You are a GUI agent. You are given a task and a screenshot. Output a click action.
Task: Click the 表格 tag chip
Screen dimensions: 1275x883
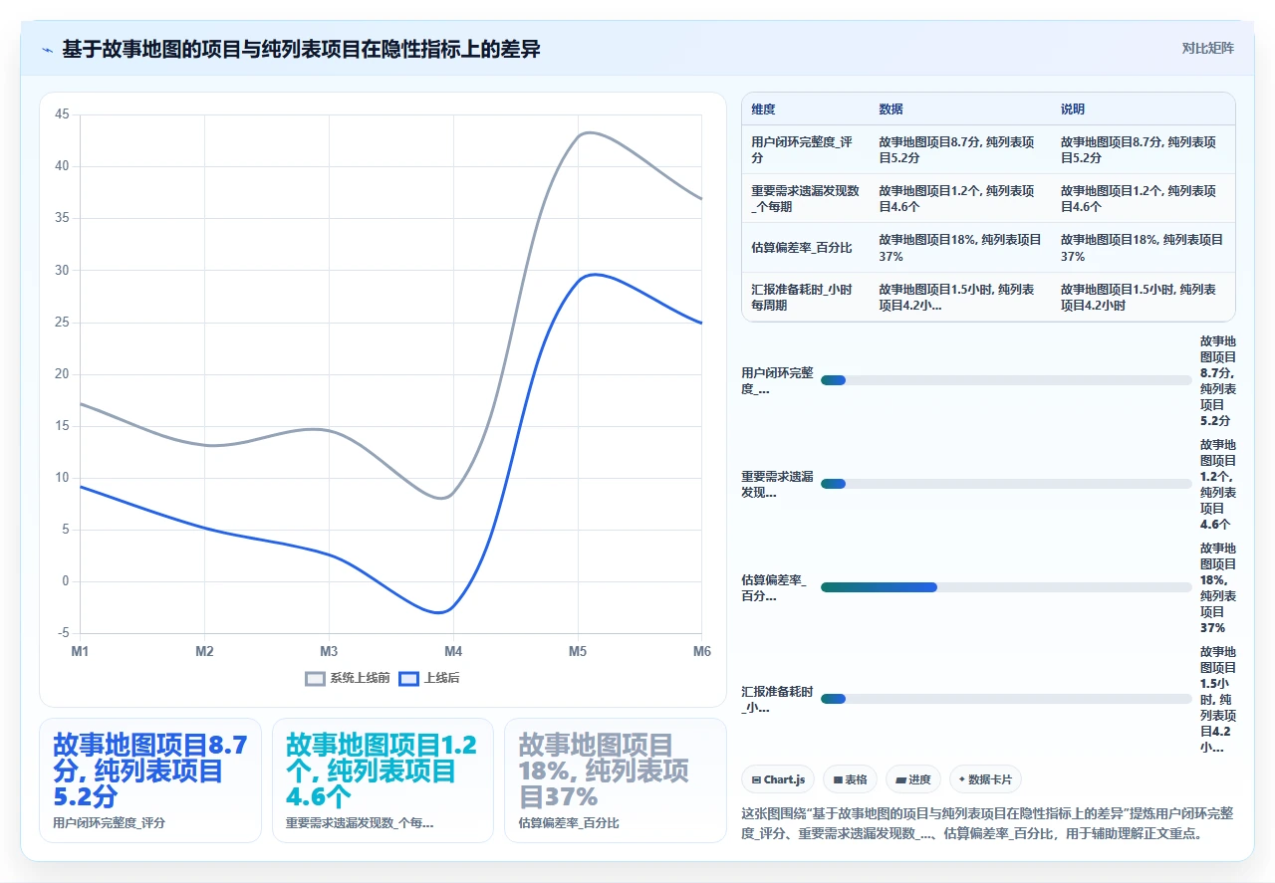[850, 779]
